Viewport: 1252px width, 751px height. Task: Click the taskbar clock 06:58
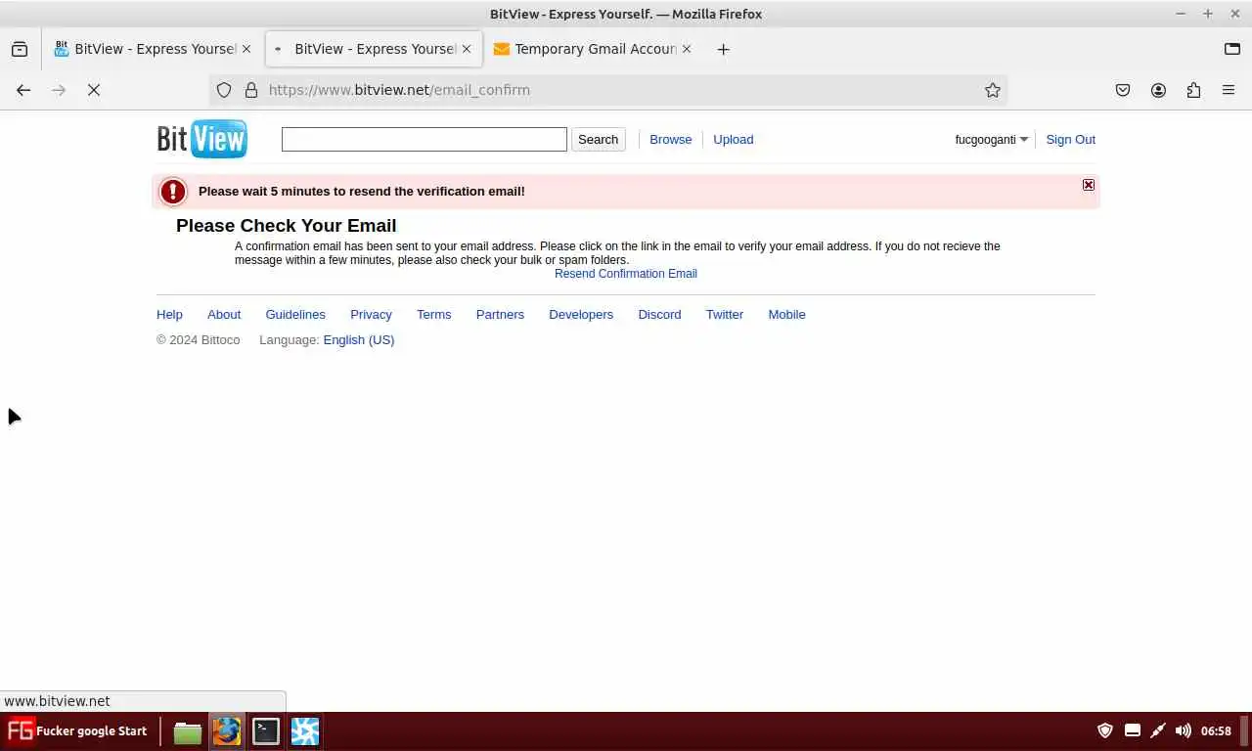(x=1216, y=730)
